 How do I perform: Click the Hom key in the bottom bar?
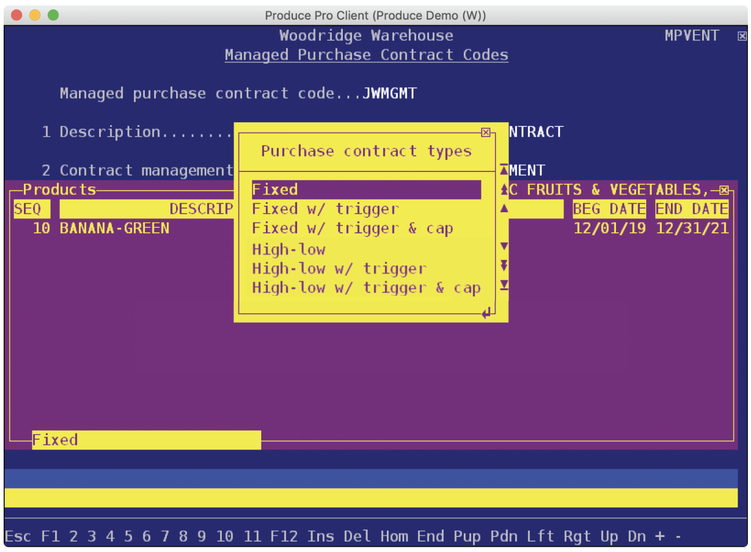click(394, 536)
